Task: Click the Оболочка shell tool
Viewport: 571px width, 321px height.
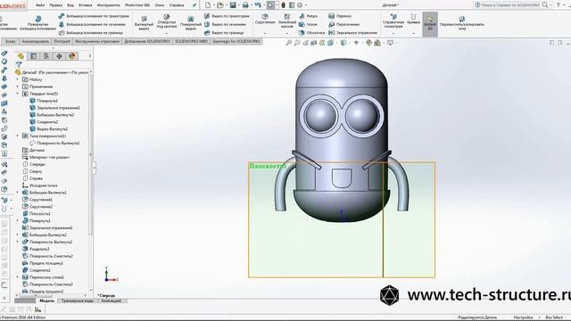Action: click(311, 33)
